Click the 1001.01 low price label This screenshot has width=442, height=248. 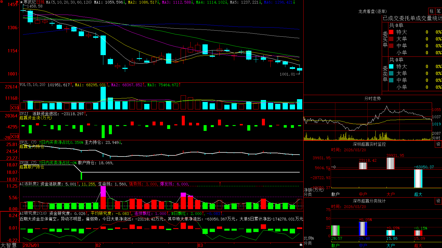[287, 74]
